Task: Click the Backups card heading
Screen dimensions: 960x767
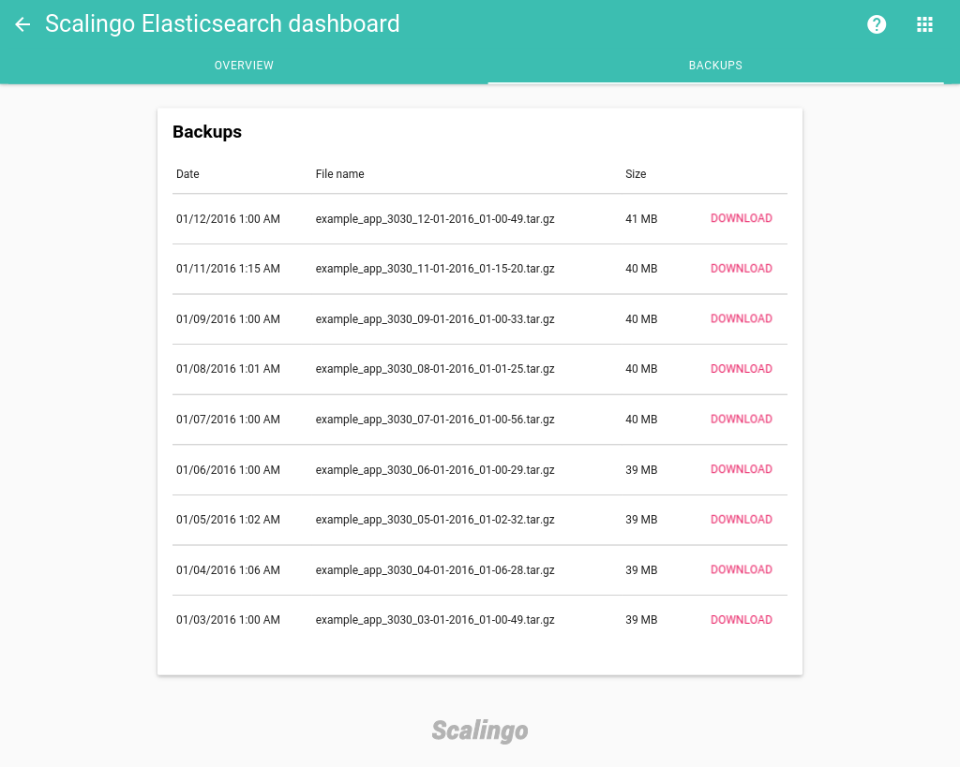Action: 207,132
